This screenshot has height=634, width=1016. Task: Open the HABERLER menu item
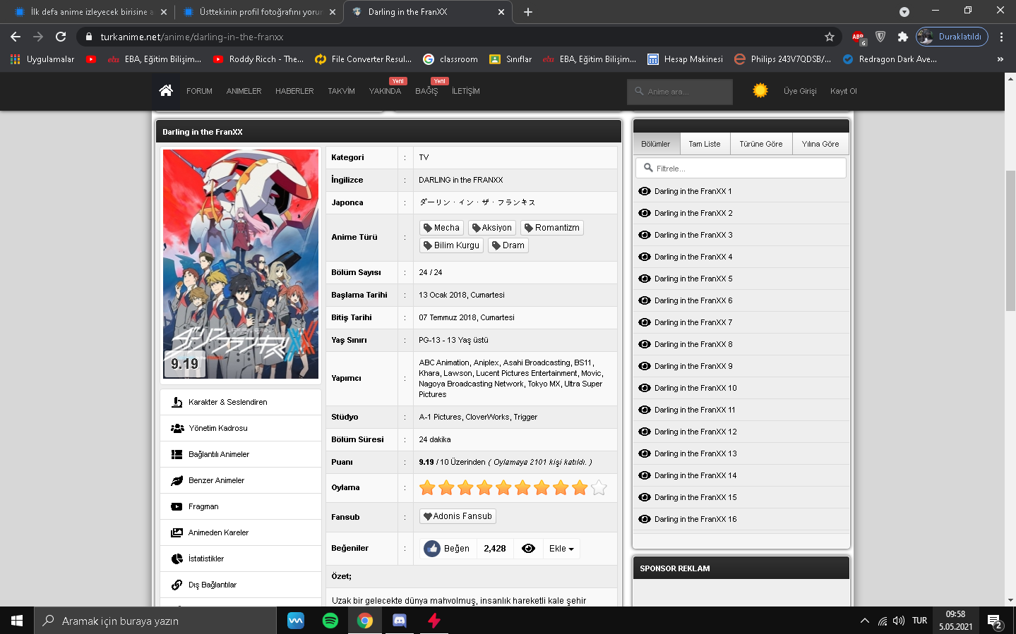pyautogui.click(x=294, y=91)
